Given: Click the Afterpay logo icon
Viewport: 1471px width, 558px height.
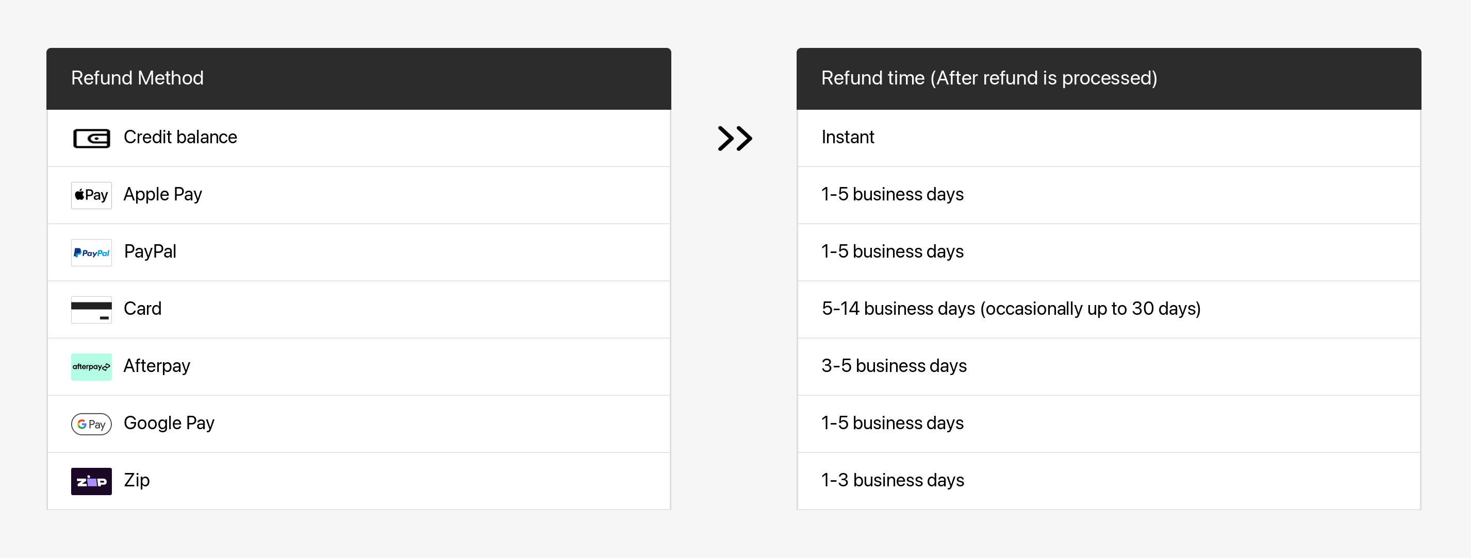Looking at the screenshot, I should pyautogui.click(x=91, y=367).
